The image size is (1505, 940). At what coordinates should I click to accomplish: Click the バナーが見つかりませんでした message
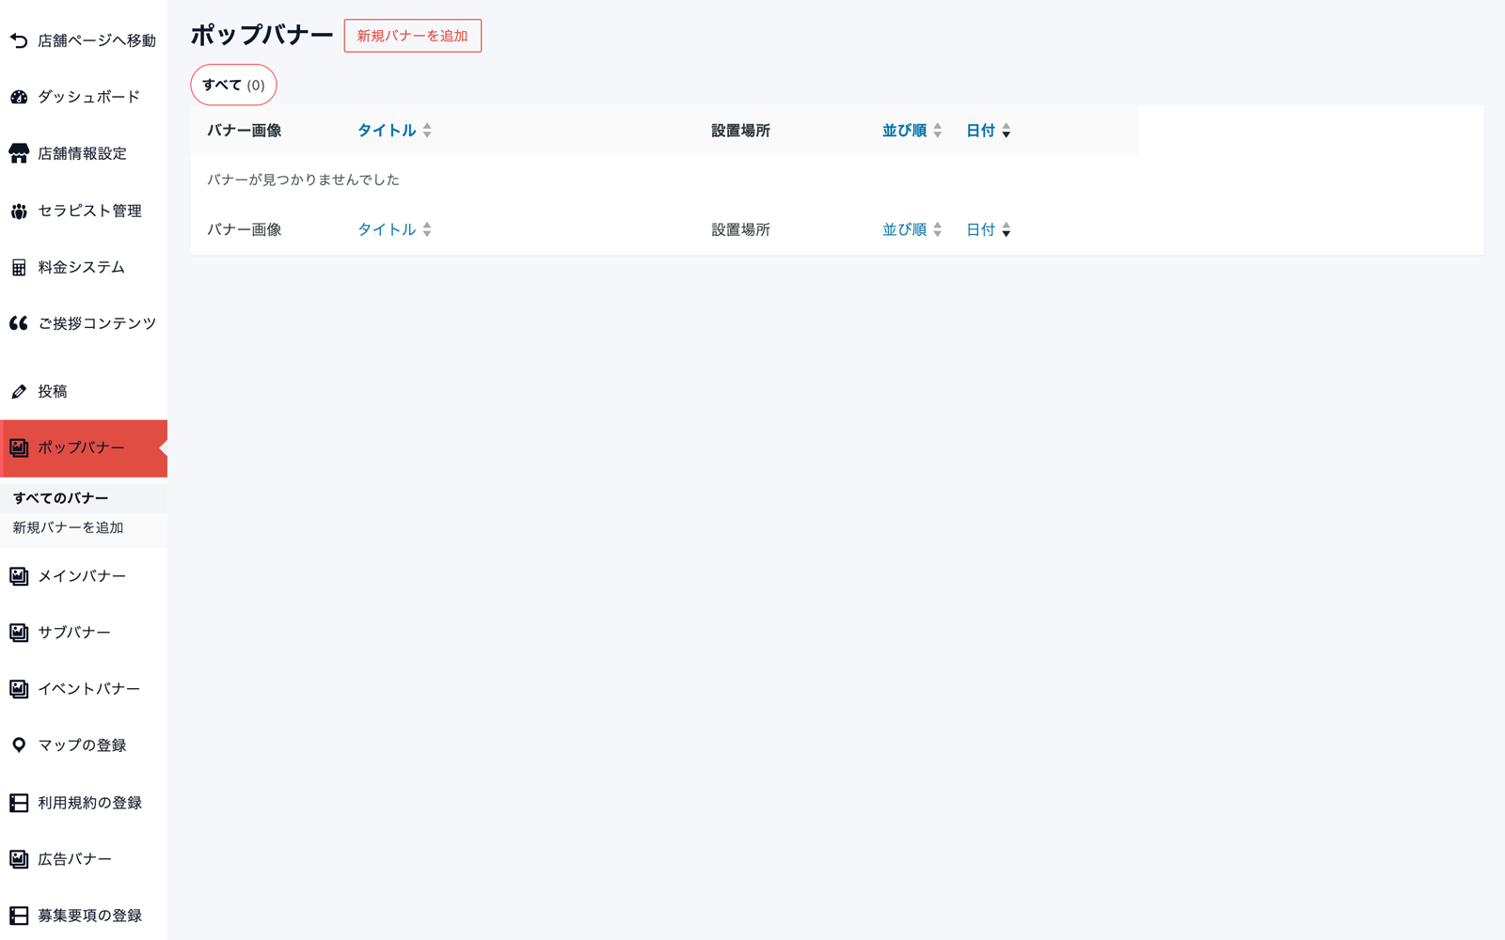point(303,180)
